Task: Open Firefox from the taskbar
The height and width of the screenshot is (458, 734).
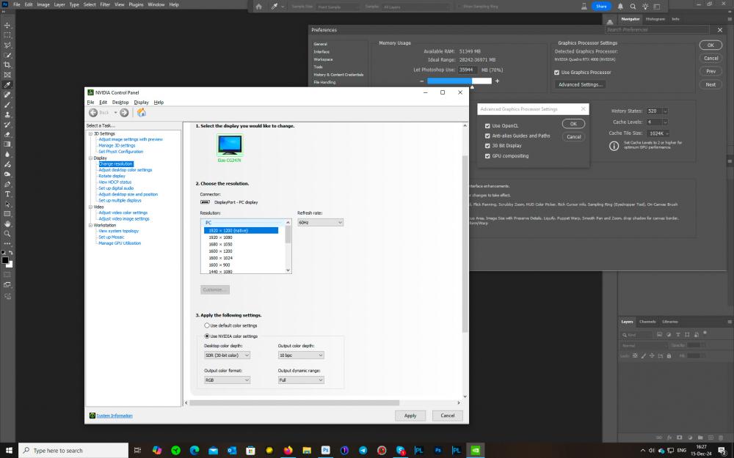Action: (288, 451)
